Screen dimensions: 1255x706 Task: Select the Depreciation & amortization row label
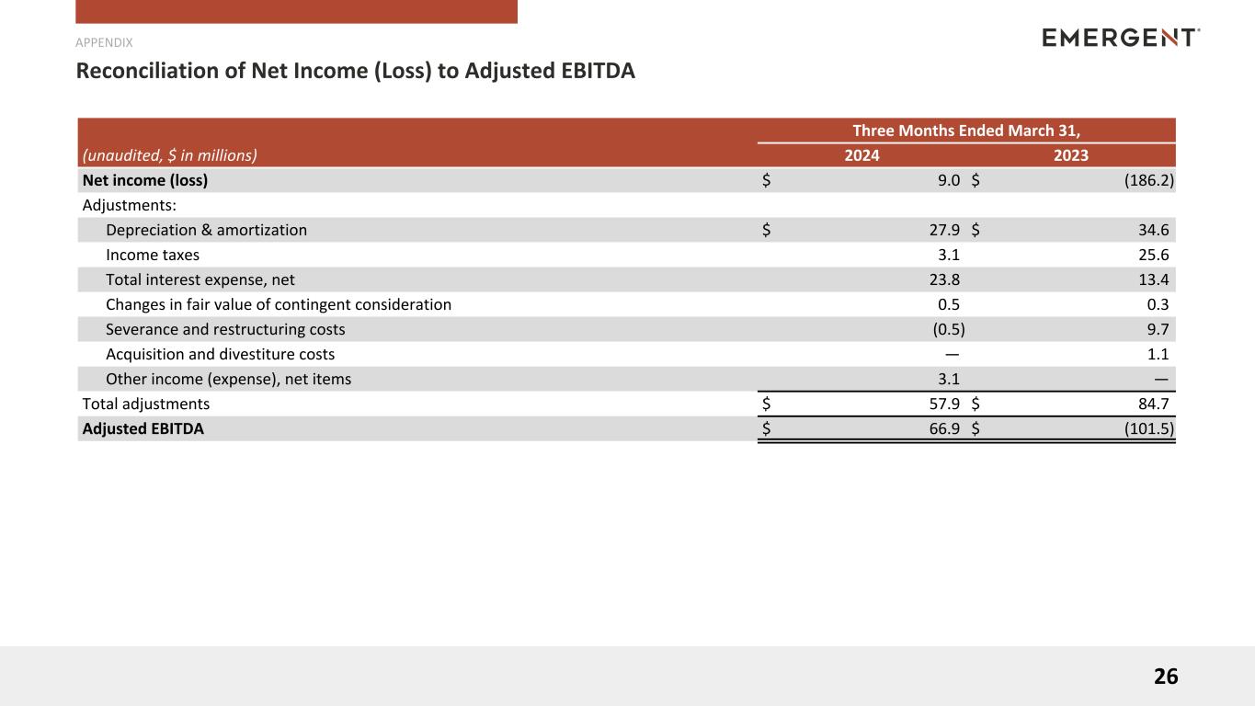pos(206,230)
